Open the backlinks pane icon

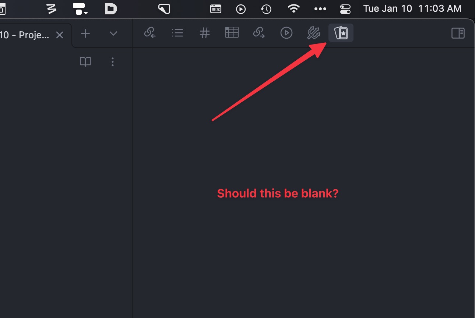point(150,33)
